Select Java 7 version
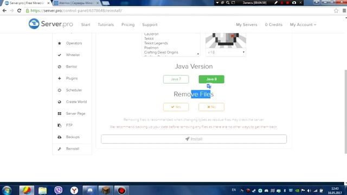This screenshot has height=195, width=347. point(176,79)
